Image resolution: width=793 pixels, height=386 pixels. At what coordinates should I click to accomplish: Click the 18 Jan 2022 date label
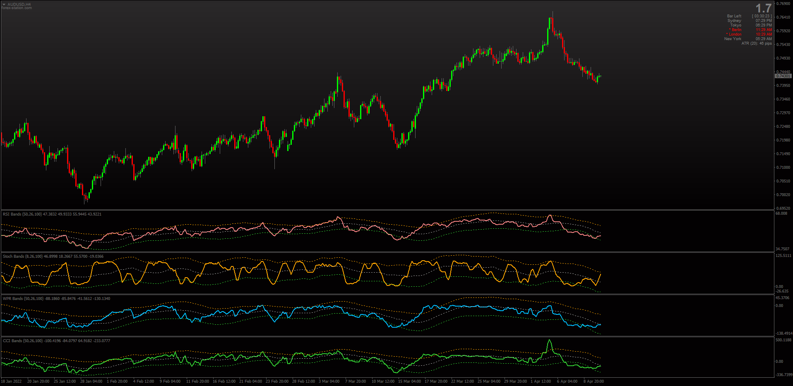click(12, 381)
